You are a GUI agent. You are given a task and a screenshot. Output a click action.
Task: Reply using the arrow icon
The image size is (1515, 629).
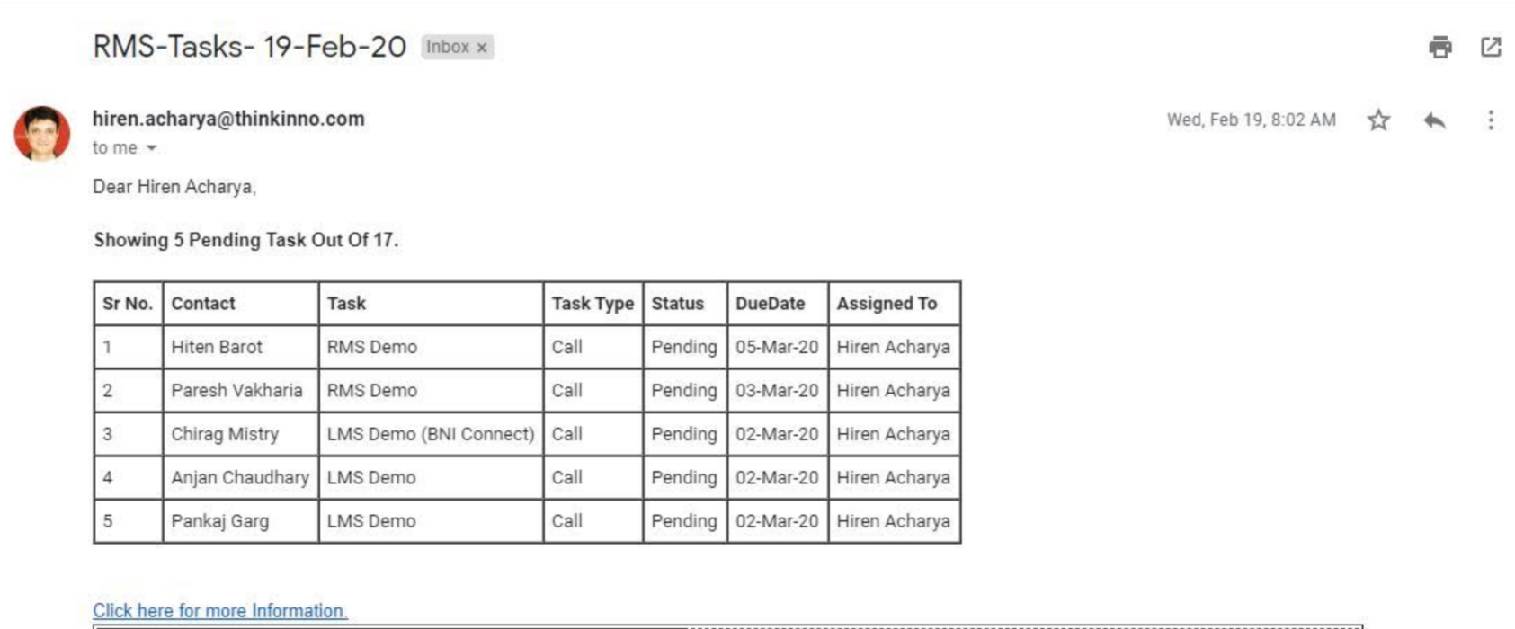(x=1435, y=120)
